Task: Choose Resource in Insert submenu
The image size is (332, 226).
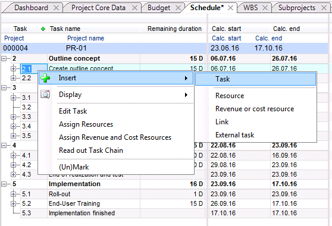Action: [230, 96]
